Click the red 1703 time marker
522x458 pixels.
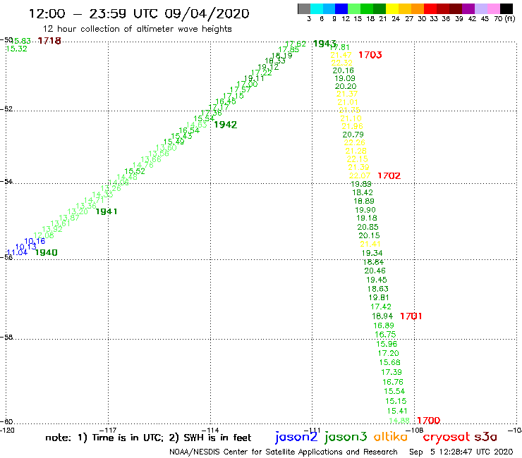pyautogui.click(x=370, y=55)
